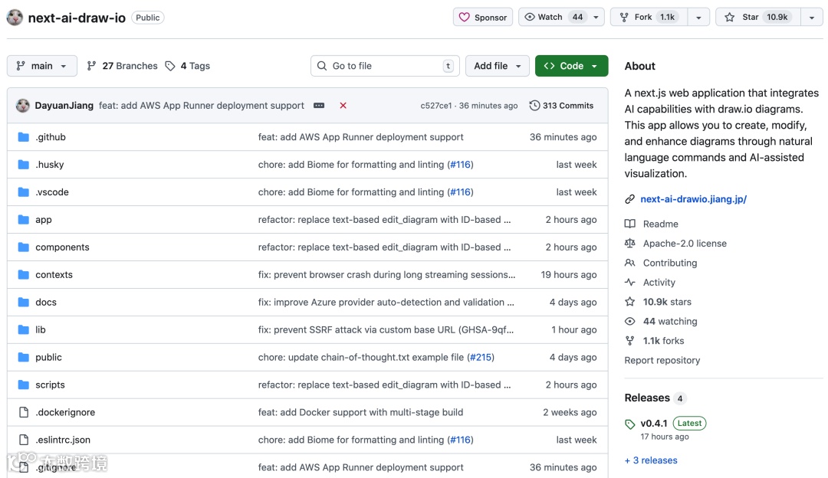Expand the Fork options dropdown arrow
The width and height of the screenshot is (828, 478).
(698, 17)
